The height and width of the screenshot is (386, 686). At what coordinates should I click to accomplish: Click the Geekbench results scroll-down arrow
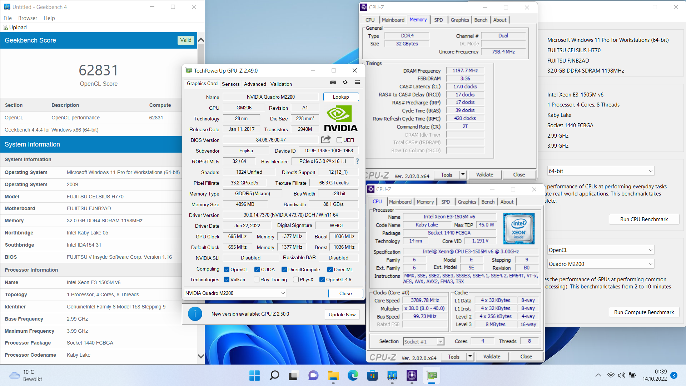pyautogui.click(x=201, y=356)
